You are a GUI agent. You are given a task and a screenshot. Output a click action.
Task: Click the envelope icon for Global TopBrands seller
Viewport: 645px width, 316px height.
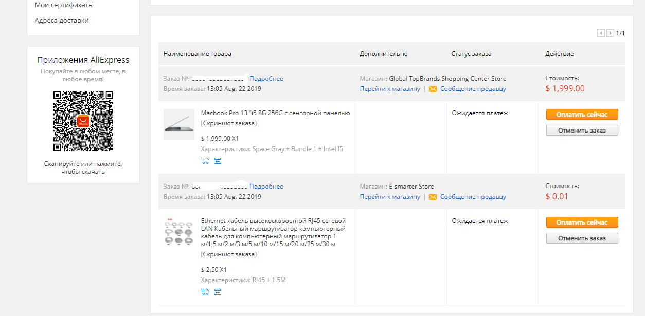(433, 89)
